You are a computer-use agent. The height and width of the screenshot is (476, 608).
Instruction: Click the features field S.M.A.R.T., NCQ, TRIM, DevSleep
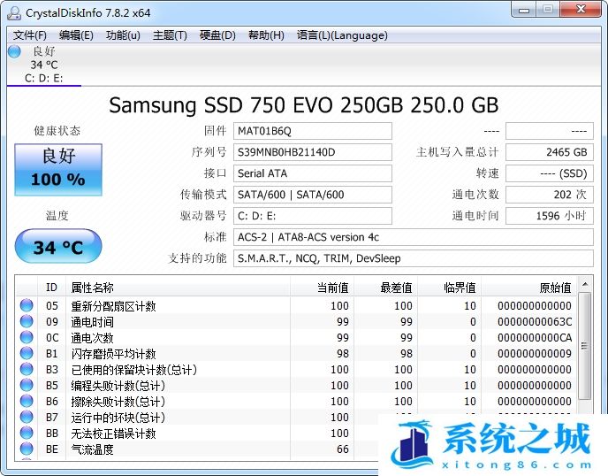click(x=414, y=258)
